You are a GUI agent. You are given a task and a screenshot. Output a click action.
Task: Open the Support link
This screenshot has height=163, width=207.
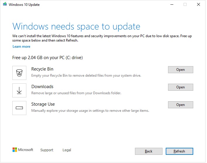47,150
